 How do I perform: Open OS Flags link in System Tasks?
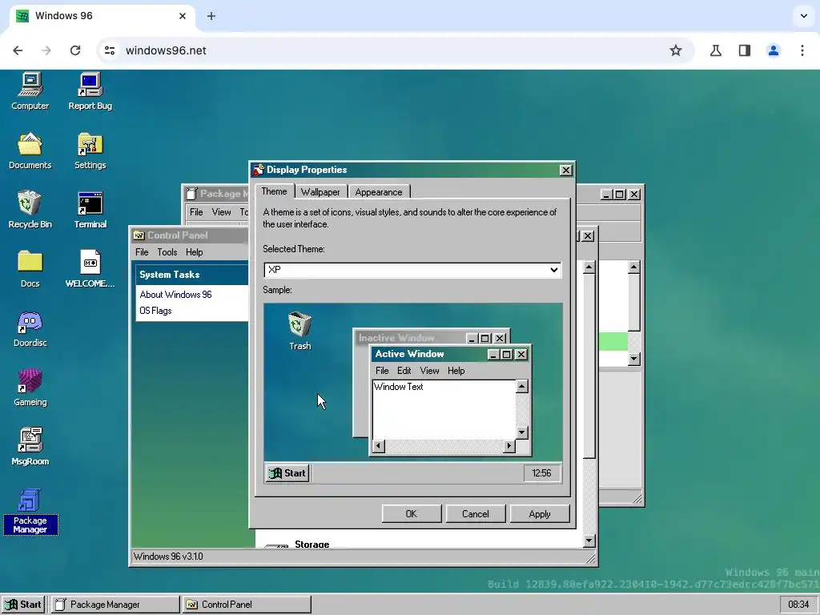pyautogui.click(x=155, y=311)
